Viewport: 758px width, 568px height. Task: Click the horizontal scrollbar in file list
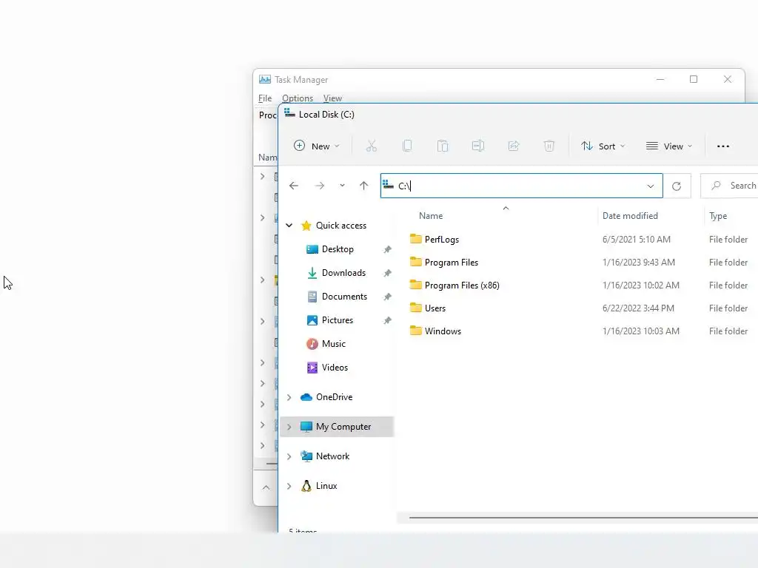pyautogui.click(x=583, y=518)
